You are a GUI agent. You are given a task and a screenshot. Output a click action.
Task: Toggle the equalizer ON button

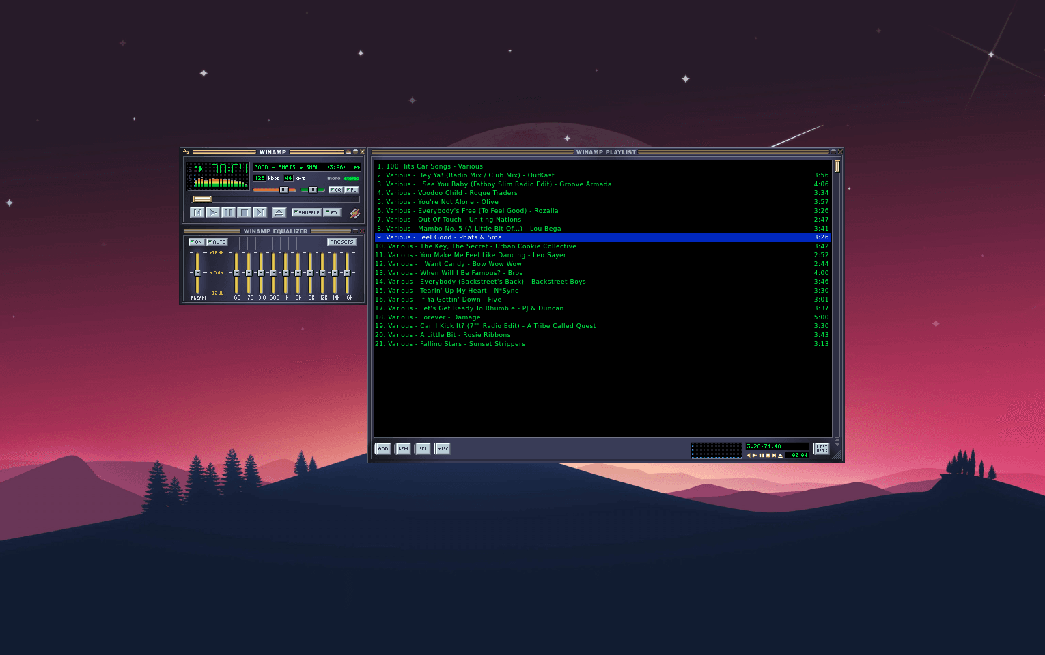[197, 242]
